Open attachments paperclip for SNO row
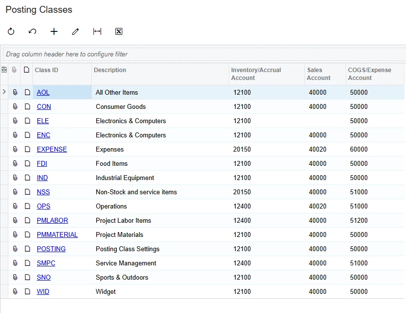Screen dimensions: 406x313 click(x=15, y=277)
